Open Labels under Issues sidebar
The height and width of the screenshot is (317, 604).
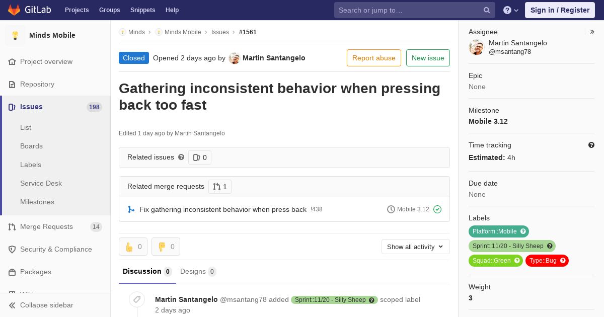[x=31, y=165]
